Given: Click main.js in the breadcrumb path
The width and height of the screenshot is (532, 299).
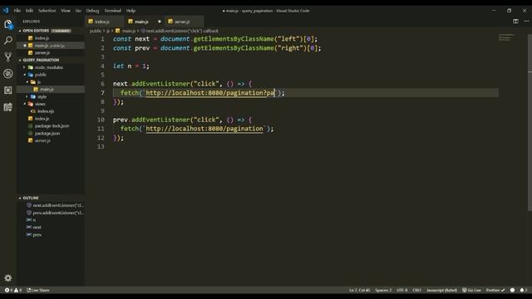Looking at the screenshot, I should (x=129, y=31).
